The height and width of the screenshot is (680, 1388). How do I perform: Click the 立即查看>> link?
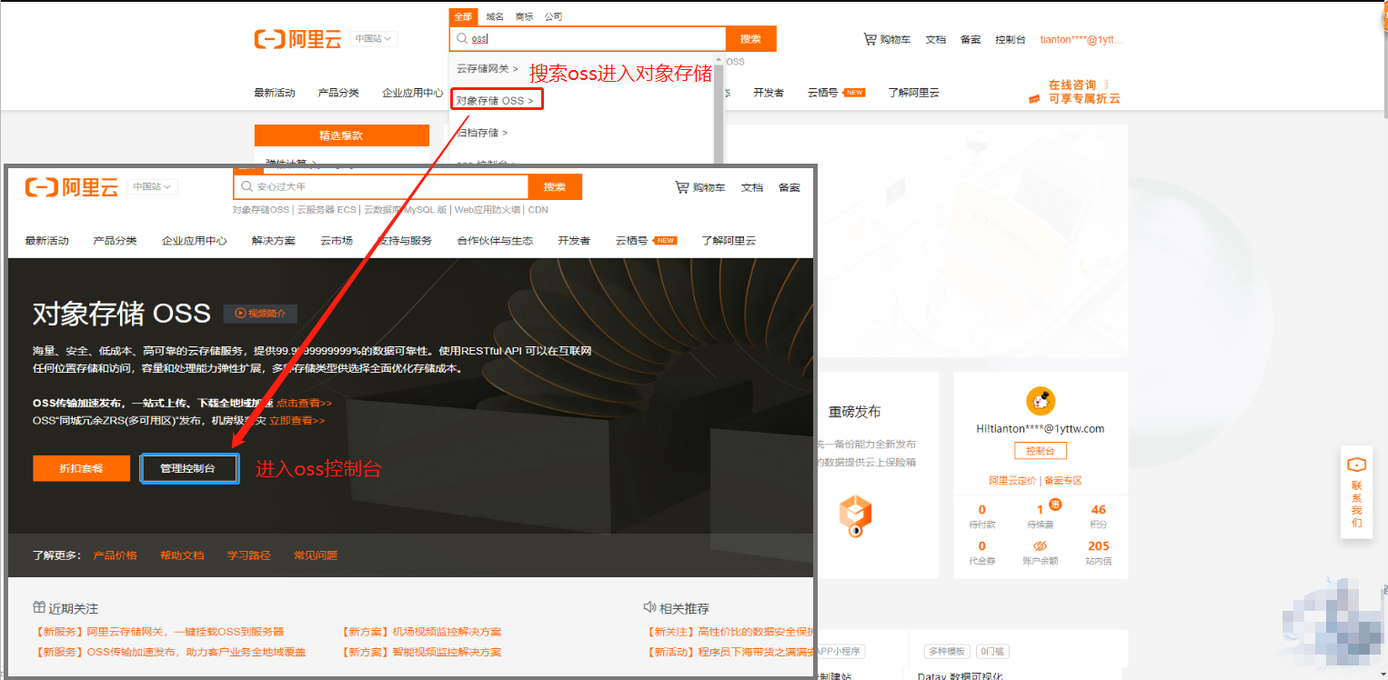tap(297, 421)
